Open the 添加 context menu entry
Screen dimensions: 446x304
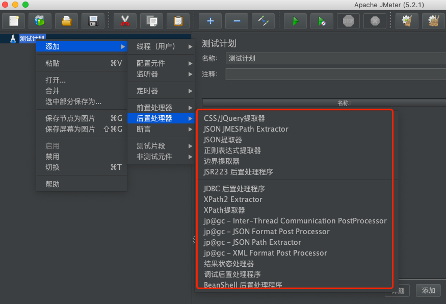pyautogui.click(x=82, y=46)
